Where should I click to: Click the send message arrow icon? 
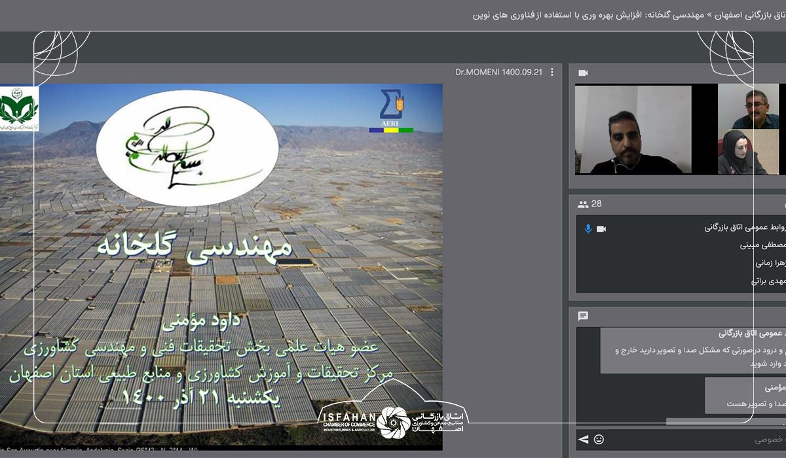click(582, 438)
